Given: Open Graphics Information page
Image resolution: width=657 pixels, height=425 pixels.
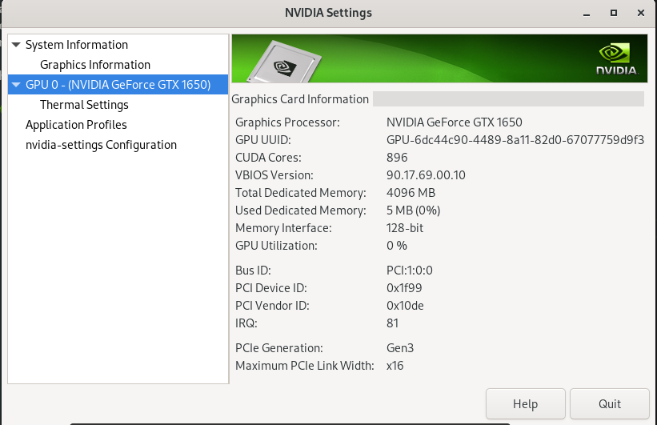Looking at the screenshot, I should [95, 65].
